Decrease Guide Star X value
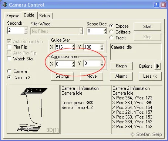Viewport: 168px width, 141px height. click(73, 49)
